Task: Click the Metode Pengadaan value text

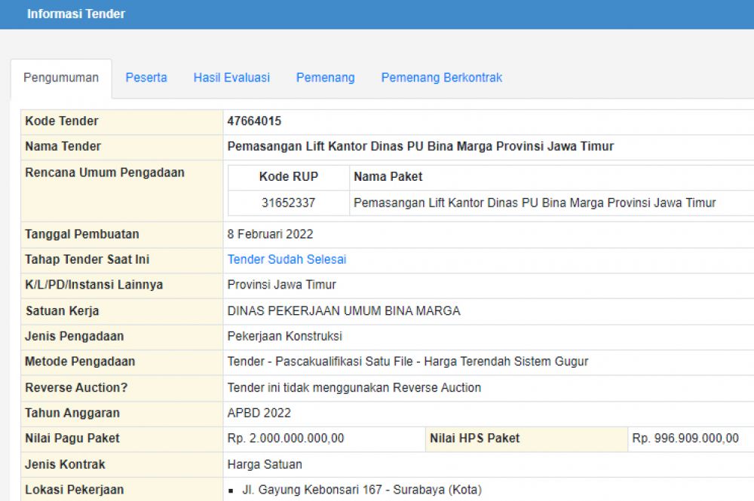Action: pyautogui.click(x=407, y=362)
